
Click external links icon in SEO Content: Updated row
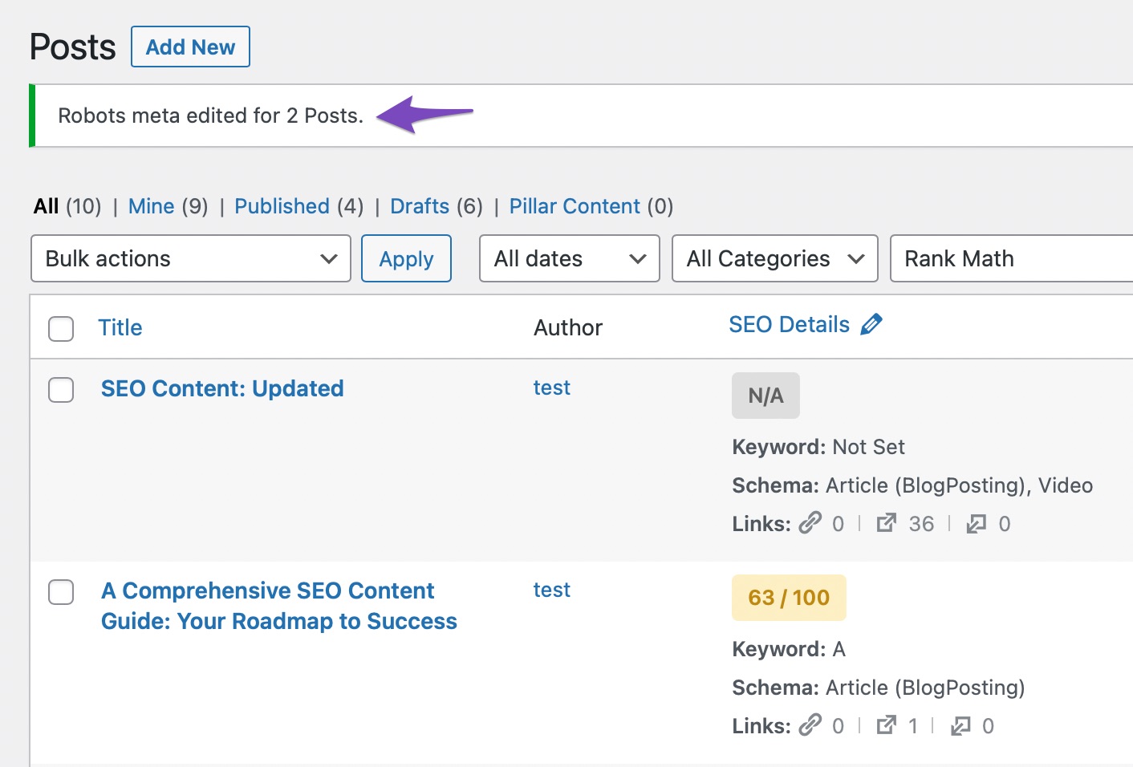coord(886,523)
